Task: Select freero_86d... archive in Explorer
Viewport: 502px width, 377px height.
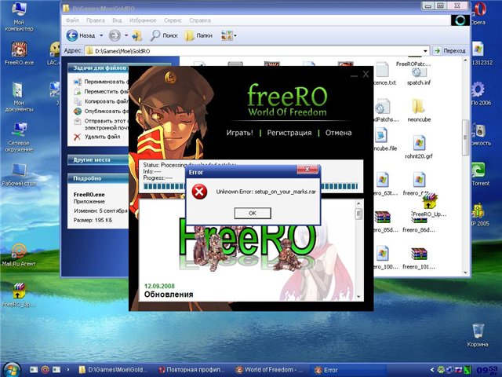Action: [419, 225]
